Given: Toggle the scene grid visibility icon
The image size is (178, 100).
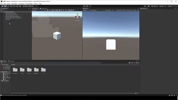Looking at the screenshot, I should click(x=59, y=10).
